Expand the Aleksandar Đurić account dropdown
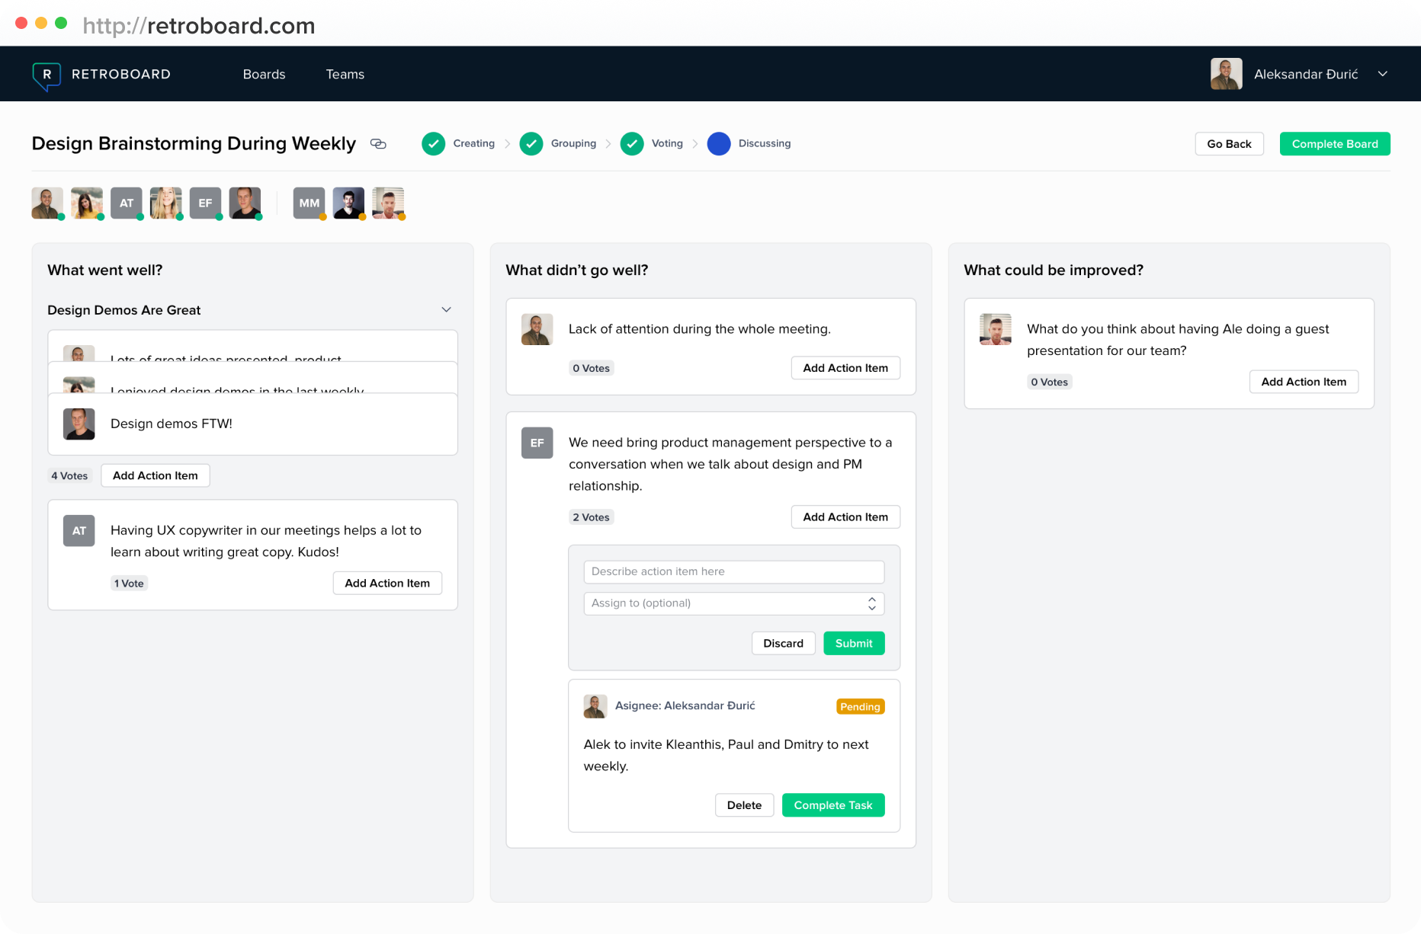 [x=1384, y=74]
